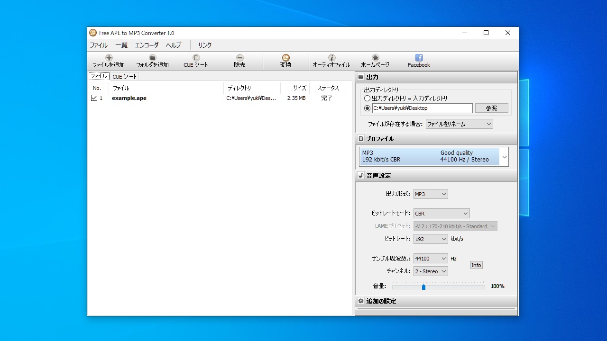
Task: Select the custom output path radio button
Action: tap(367, 108)
